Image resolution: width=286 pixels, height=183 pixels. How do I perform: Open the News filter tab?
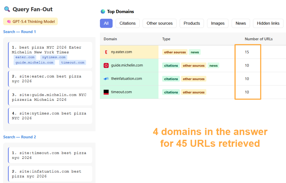[241, 23]
